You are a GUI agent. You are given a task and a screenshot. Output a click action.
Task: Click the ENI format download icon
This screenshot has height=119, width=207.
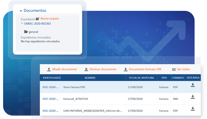[x=125, y=69]
